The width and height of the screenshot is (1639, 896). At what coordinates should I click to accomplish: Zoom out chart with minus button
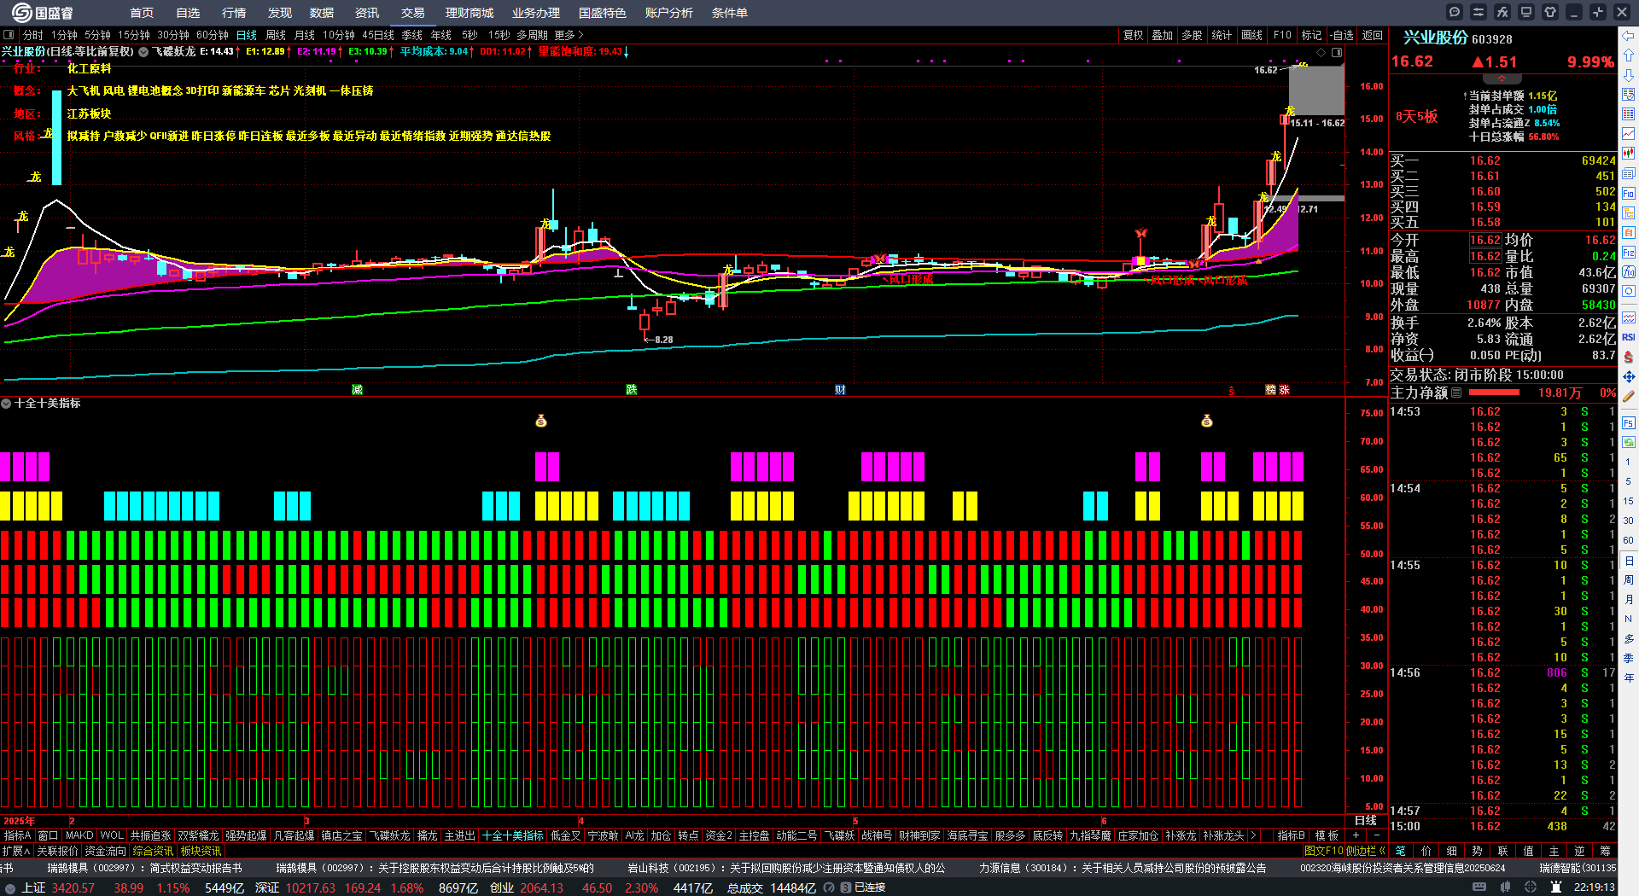(1375, 835)
